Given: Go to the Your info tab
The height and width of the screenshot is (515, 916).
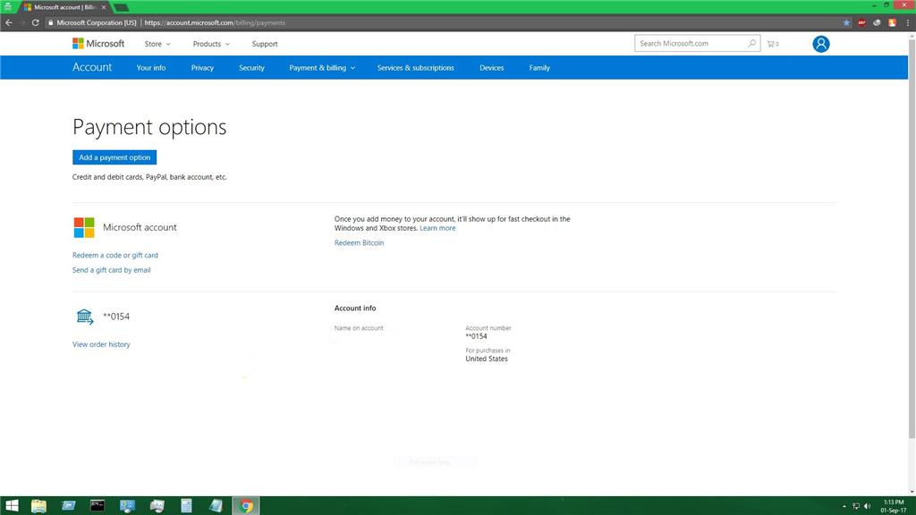Looking at the screenshot, I should pos(150,68).
